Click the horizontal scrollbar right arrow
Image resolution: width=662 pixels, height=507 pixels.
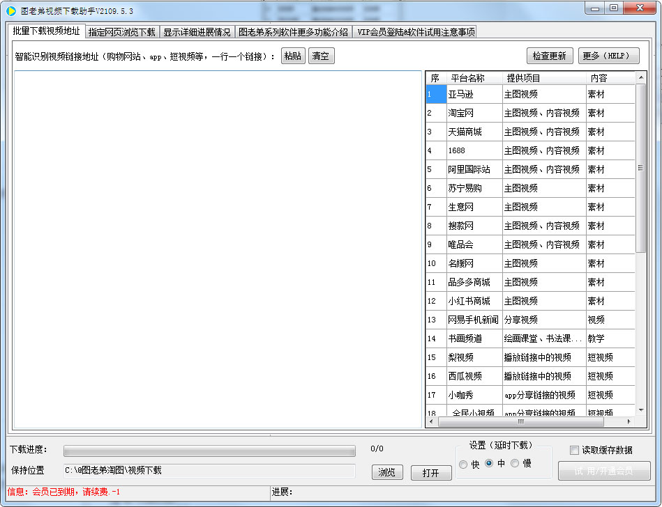[629, 421]
